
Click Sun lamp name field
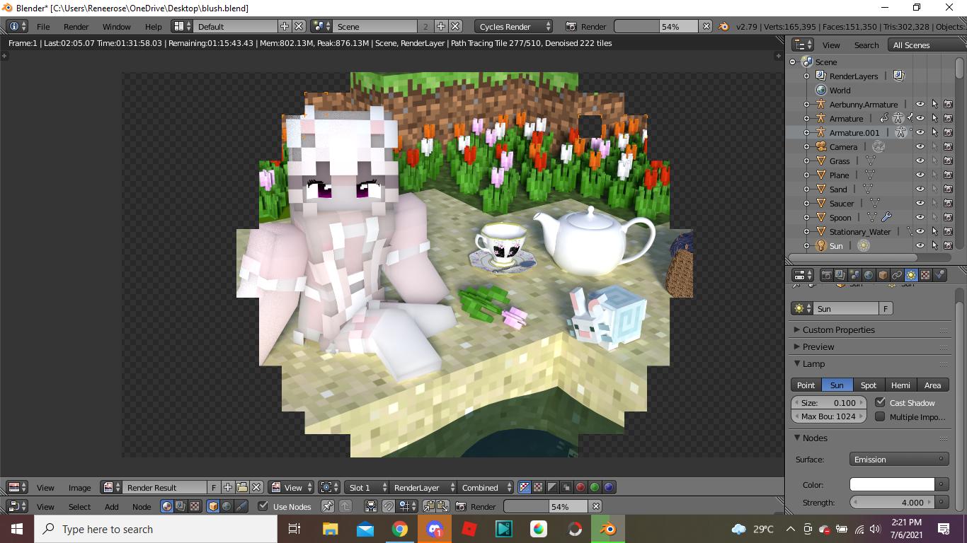click(846, 308)
